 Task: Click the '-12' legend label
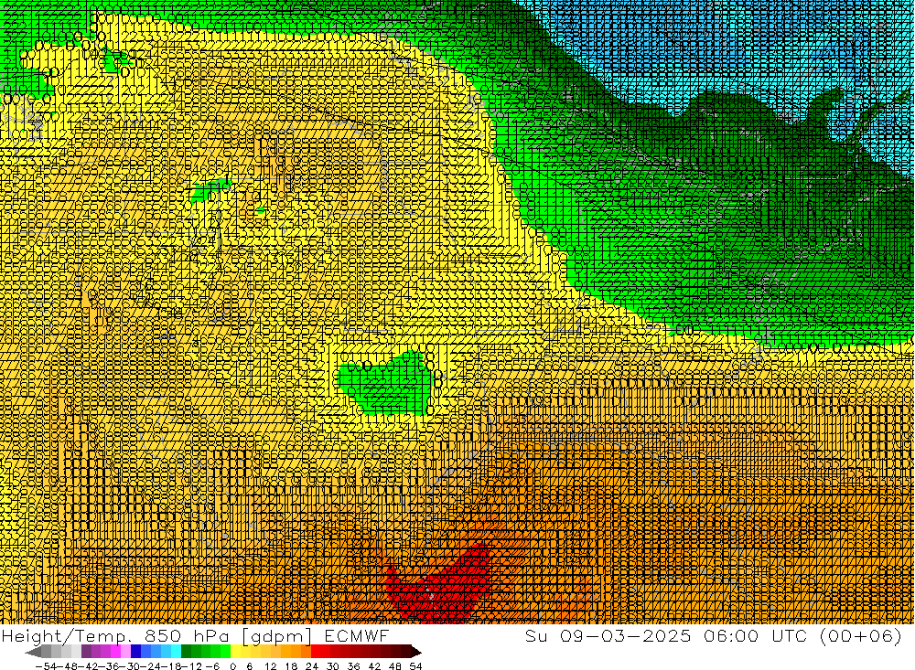(x=192, y=666)
